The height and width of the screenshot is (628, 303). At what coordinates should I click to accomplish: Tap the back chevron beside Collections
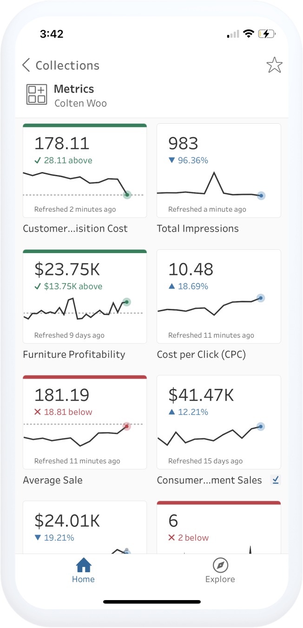pyautogui.click(x=26, y=65)
